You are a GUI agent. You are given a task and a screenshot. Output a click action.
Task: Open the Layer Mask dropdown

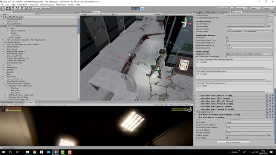[249, 122]
